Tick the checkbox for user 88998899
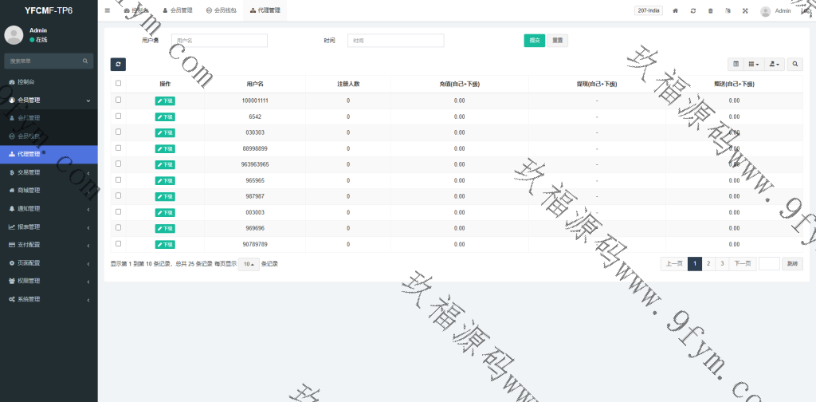The image size is (816, 402). (x=119, y=148)
